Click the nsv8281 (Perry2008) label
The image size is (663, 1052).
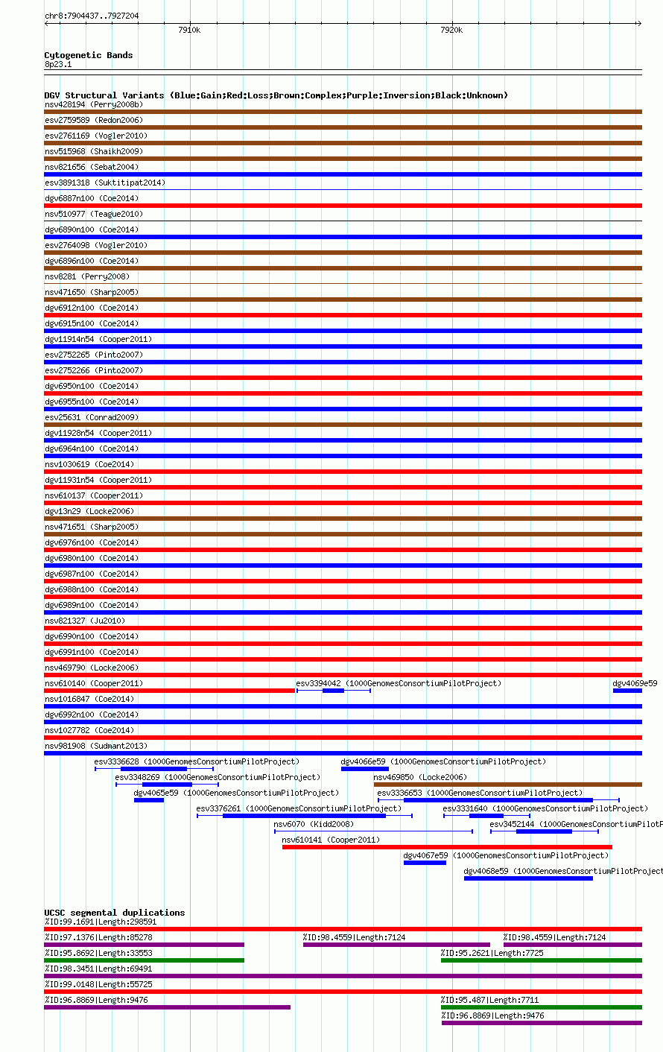point(87,276)
